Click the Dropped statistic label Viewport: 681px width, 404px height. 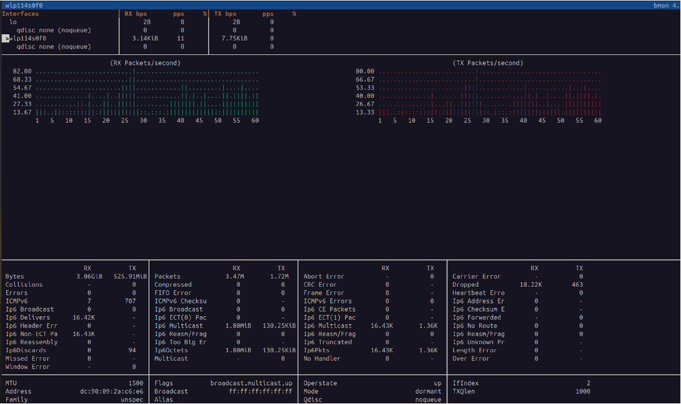pyautogui.click(x=465, y=285)
